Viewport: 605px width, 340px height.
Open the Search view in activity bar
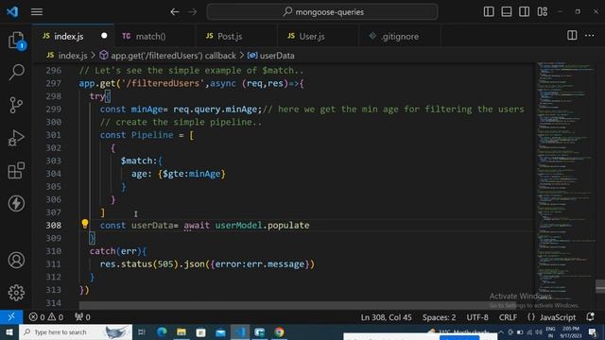[x=16, y=72]
